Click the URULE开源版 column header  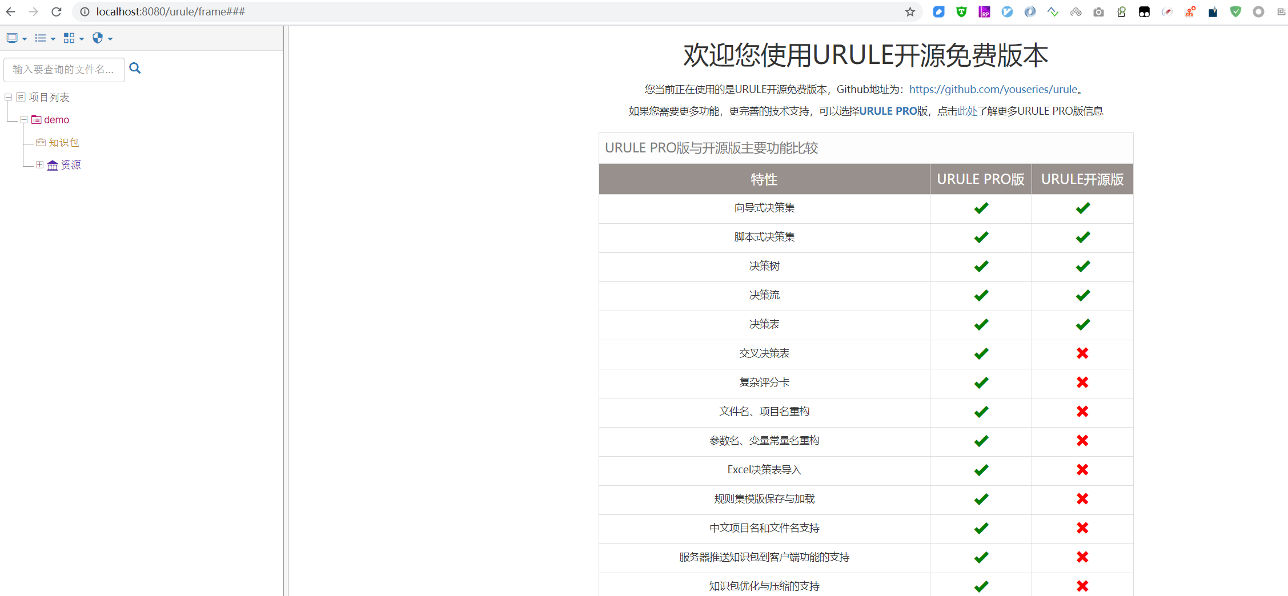(1082, 179)
